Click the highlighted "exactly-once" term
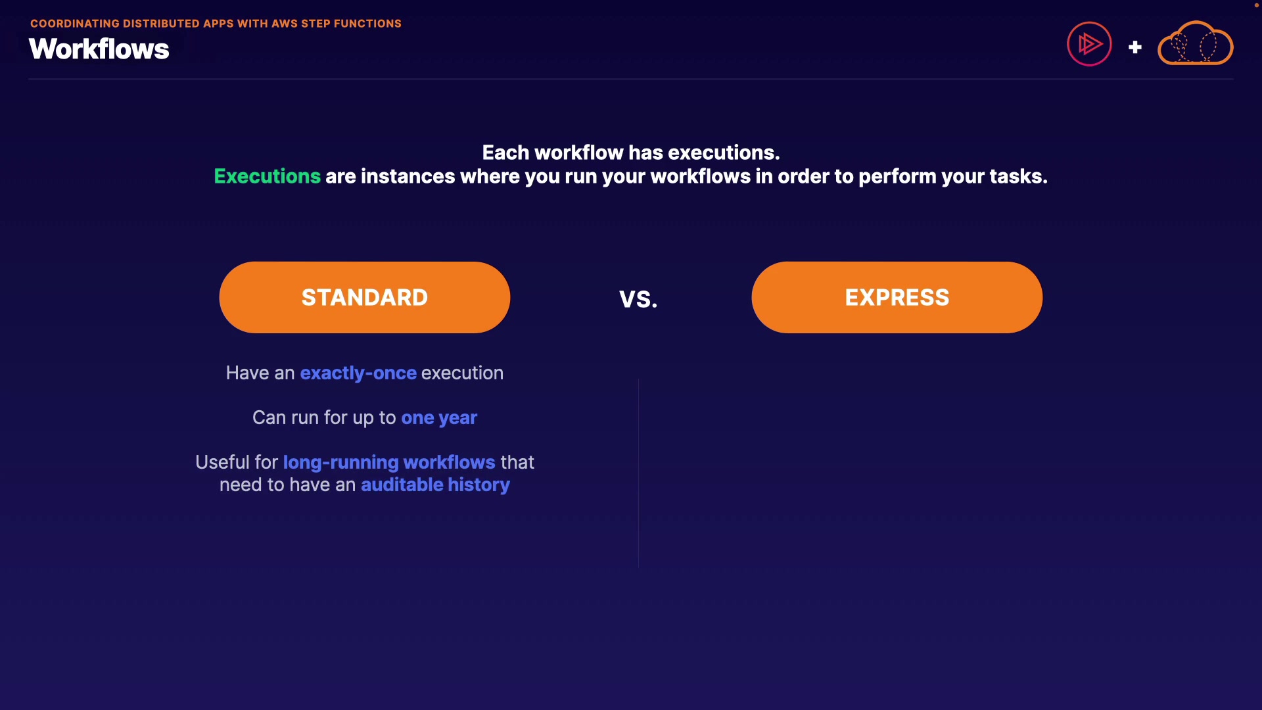The image size is (1262, 710). click(x=358, y=373)
